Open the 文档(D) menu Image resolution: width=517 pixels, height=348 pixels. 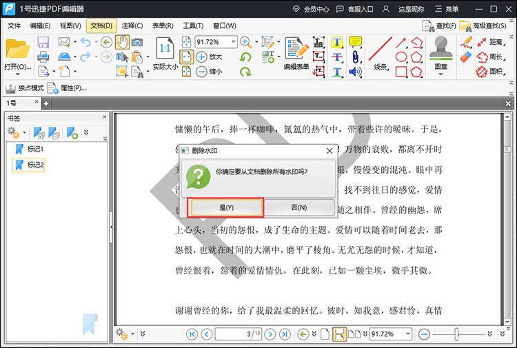coord(101,25)
